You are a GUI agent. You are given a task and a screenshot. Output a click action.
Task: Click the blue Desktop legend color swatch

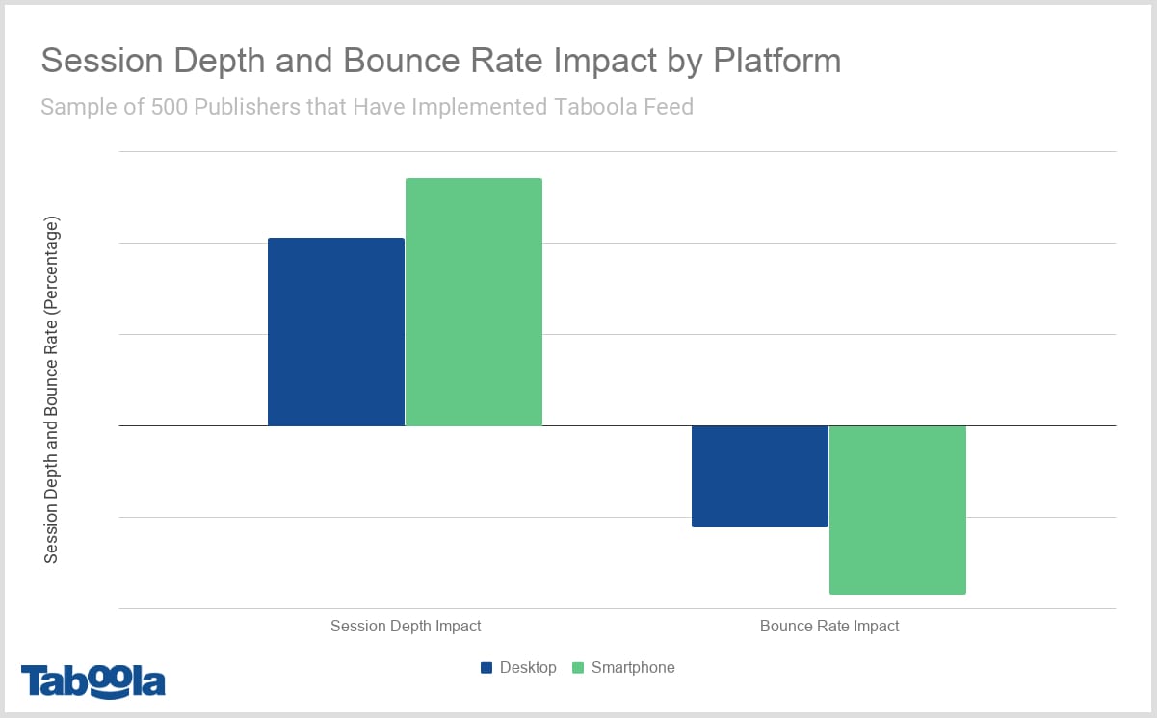pyautogui.click(x=486, y=667)
